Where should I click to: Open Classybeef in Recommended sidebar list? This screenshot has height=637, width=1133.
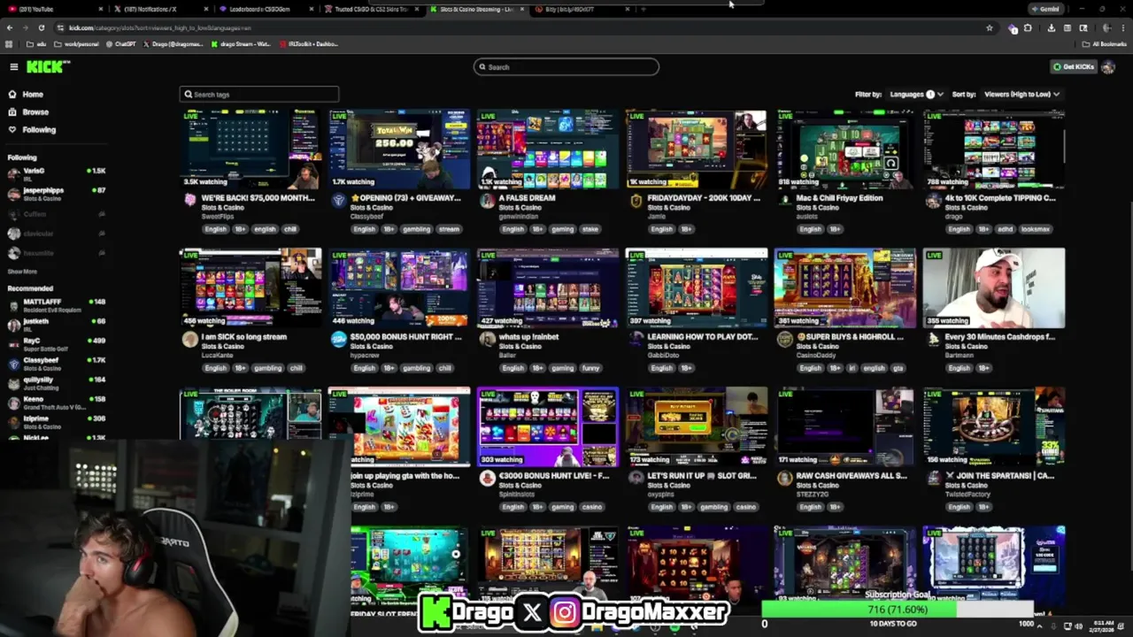pos(55,364)
